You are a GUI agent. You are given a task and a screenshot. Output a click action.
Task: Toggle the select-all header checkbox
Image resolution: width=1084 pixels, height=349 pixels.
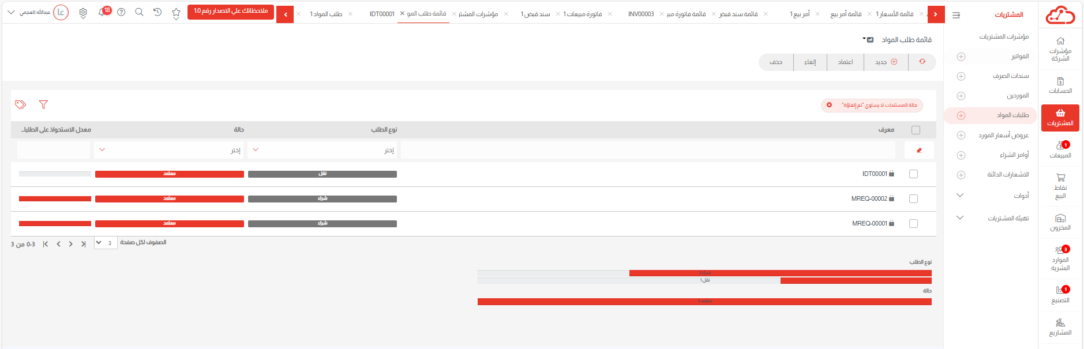click(916, 130)
